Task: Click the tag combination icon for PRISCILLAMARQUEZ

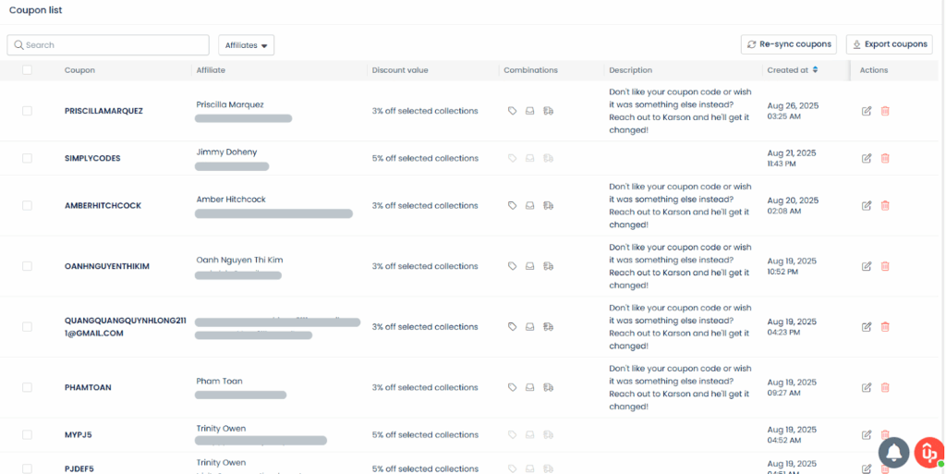Action: pos(512,111)
